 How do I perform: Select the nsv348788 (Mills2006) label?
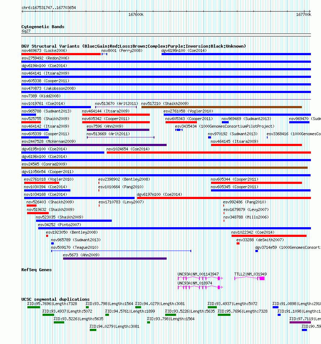tap(246, 217)
